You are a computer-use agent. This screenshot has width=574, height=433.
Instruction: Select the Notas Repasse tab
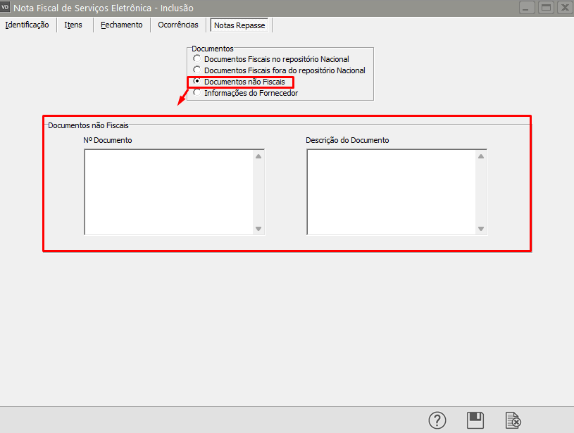coord(239,25)
